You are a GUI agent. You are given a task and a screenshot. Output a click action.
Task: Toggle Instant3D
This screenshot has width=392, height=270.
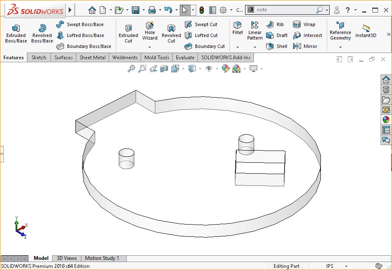(x=366, y=32)
